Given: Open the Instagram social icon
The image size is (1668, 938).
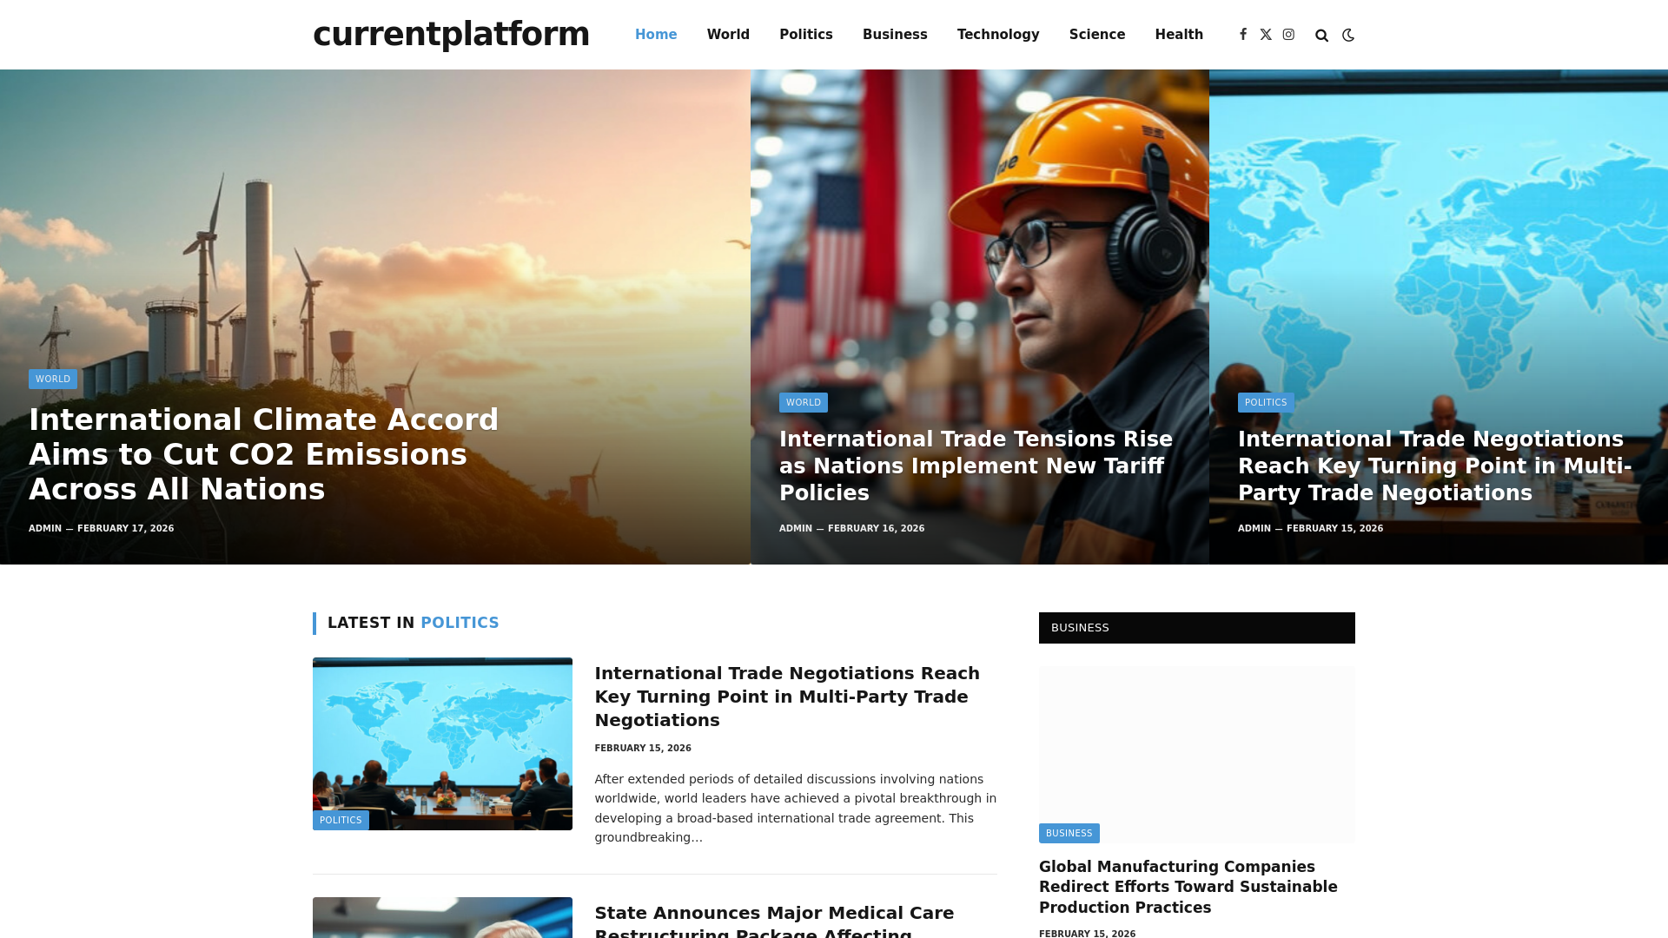Looking at the screenshot, I should (1288, 35).
